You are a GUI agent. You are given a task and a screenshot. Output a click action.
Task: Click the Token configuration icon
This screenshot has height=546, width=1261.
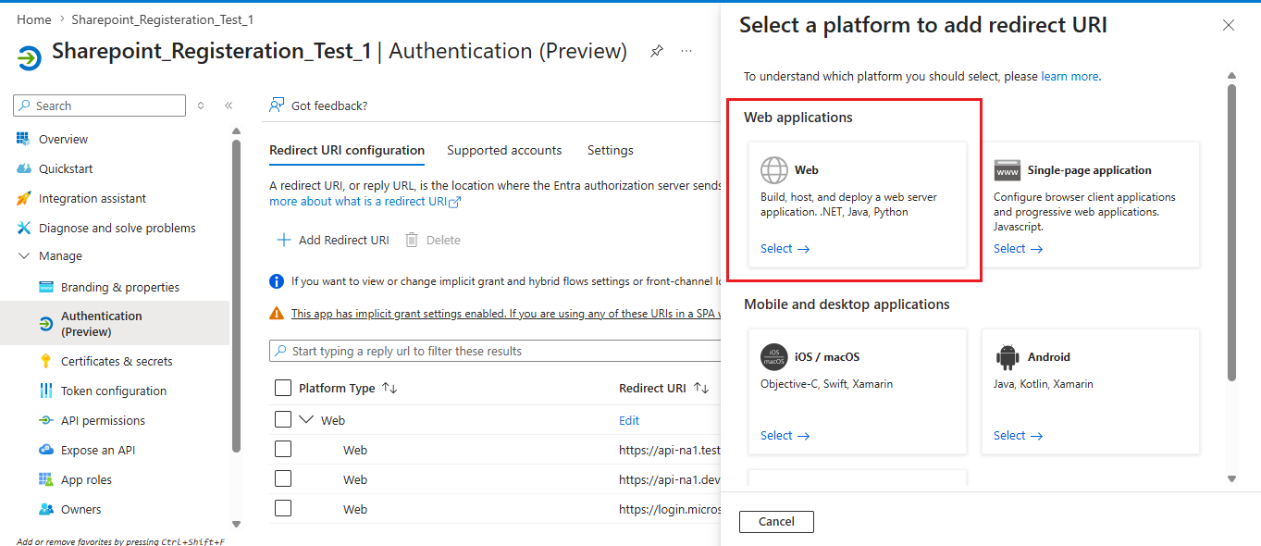[46, 391]
